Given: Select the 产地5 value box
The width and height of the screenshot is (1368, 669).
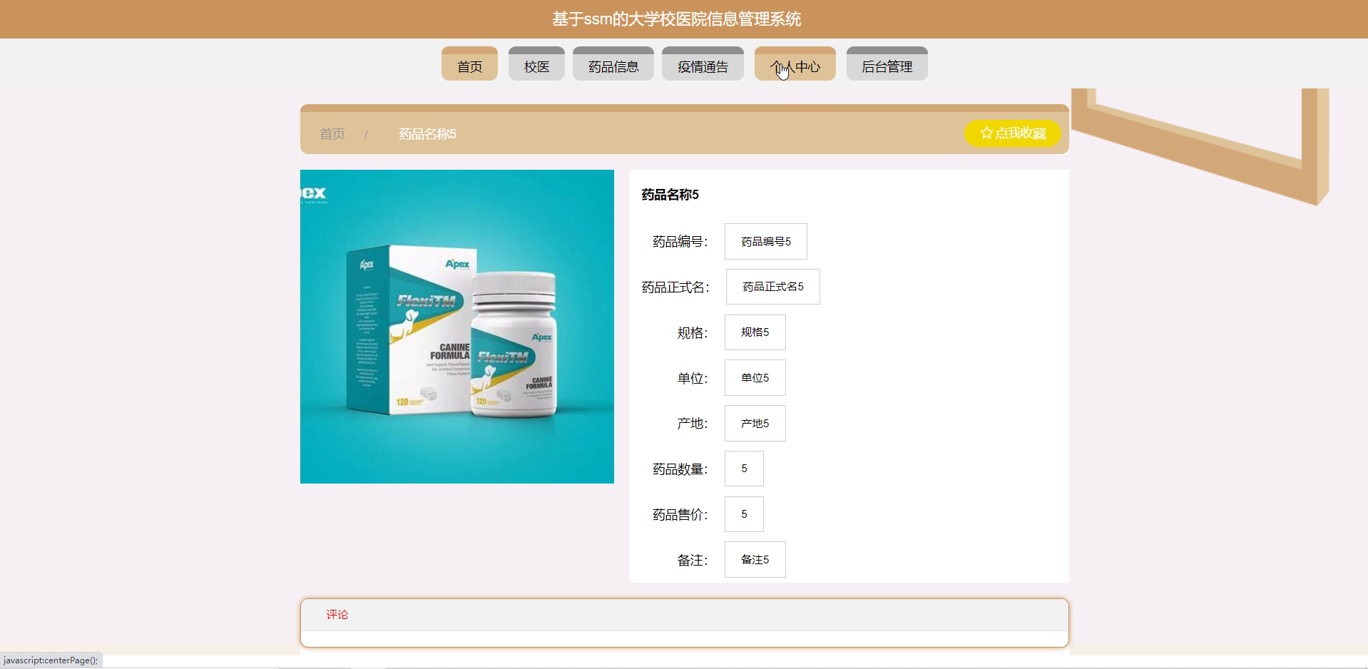Looking at the screenshot, I should pyautogui.click(x=755, y=424).
